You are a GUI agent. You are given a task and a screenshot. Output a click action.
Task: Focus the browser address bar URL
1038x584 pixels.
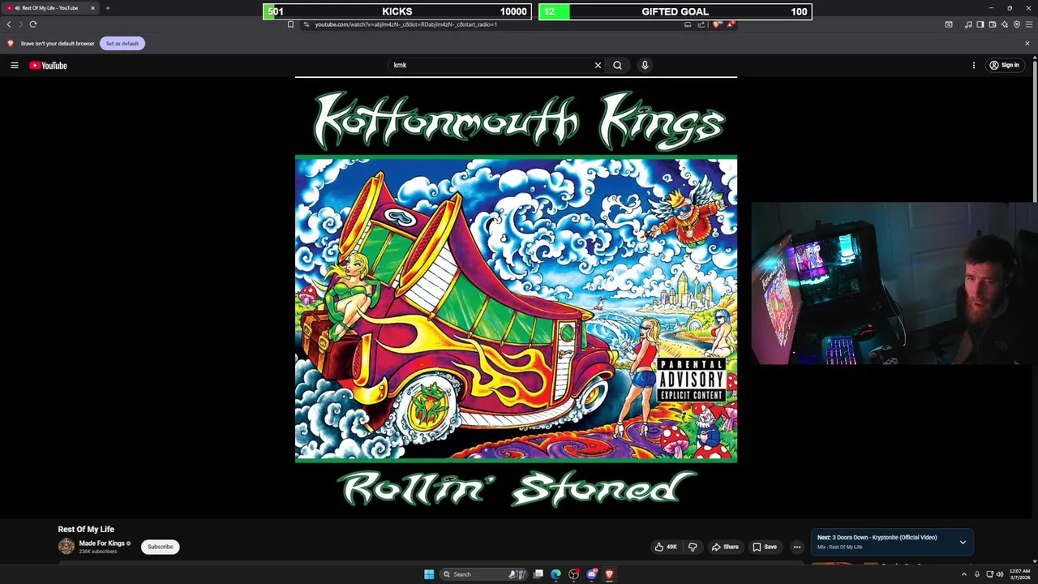(405, 24)
